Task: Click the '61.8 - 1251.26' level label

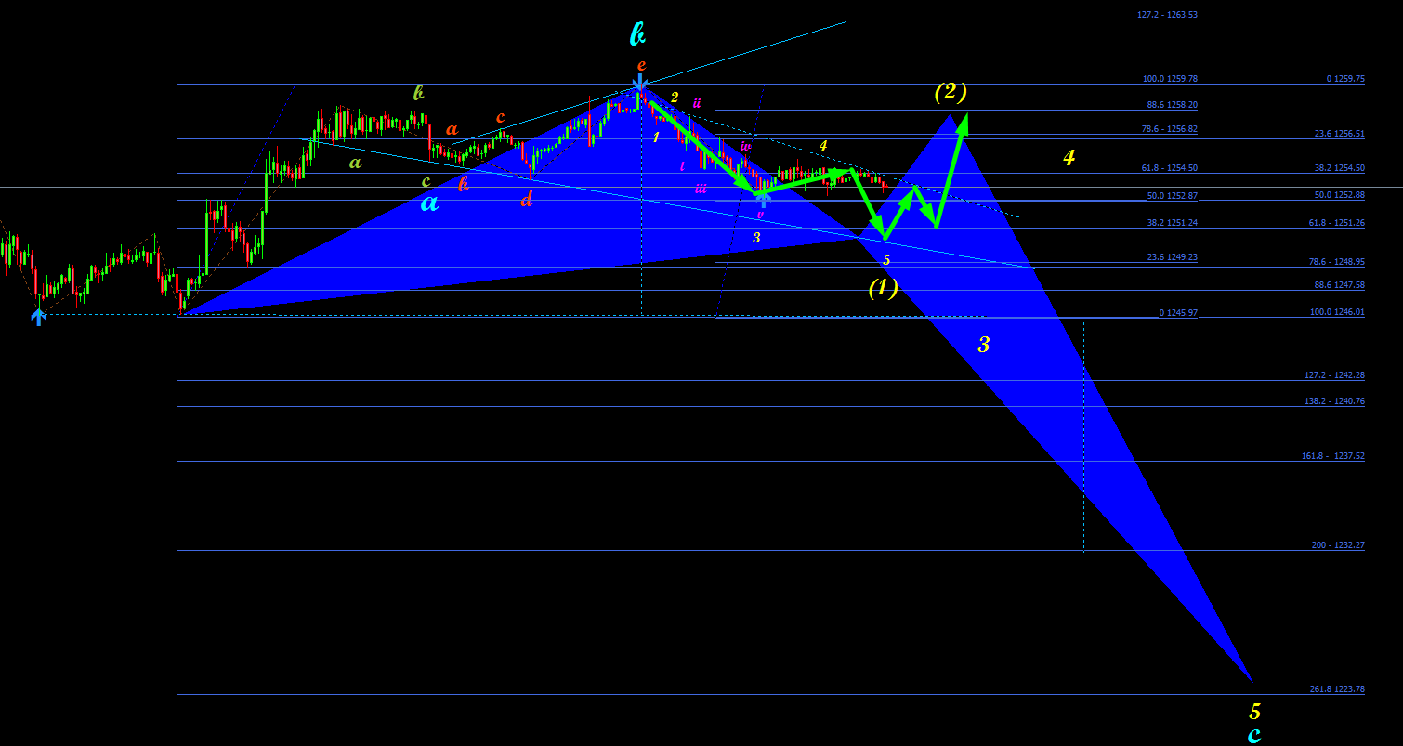Action: click(1337, 223)
